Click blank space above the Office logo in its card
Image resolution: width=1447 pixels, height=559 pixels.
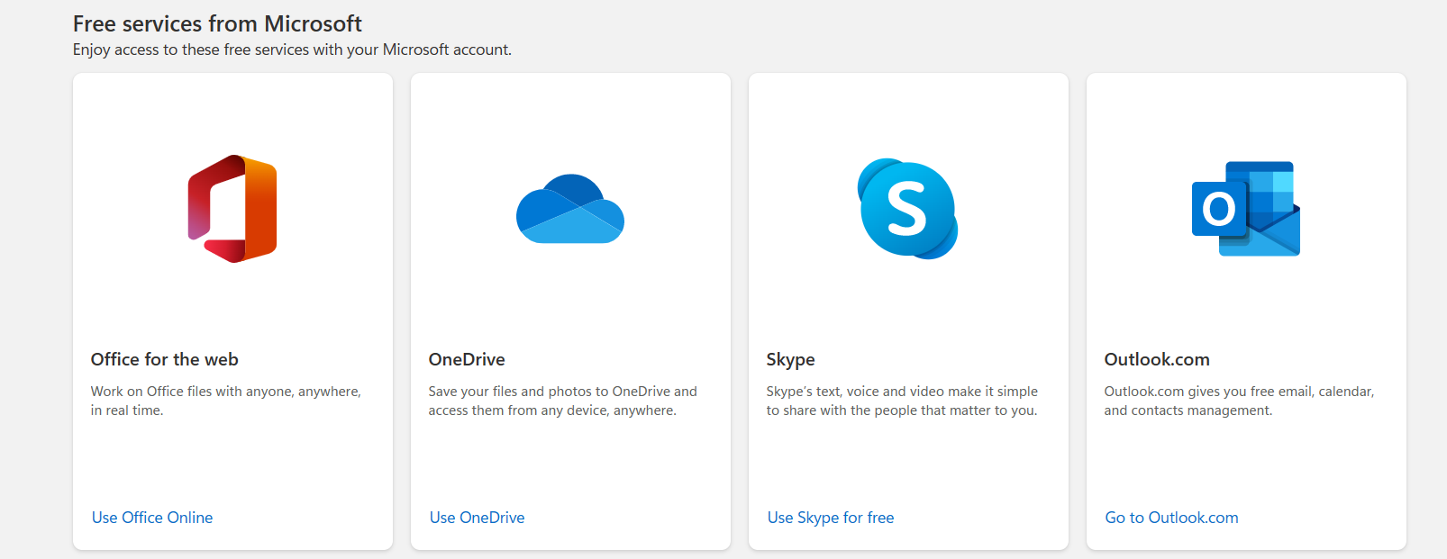pyautogui.click(x=232, y=113)
